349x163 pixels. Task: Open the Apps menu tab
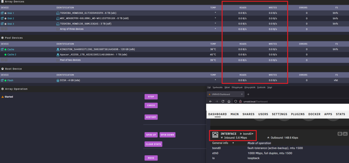(328, 114)
